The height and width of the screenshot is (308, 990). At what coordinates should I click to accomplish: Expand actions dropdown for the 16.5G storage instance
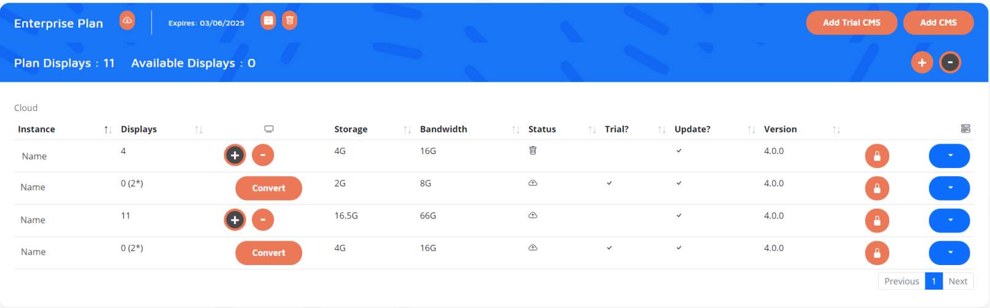[949, 220]
